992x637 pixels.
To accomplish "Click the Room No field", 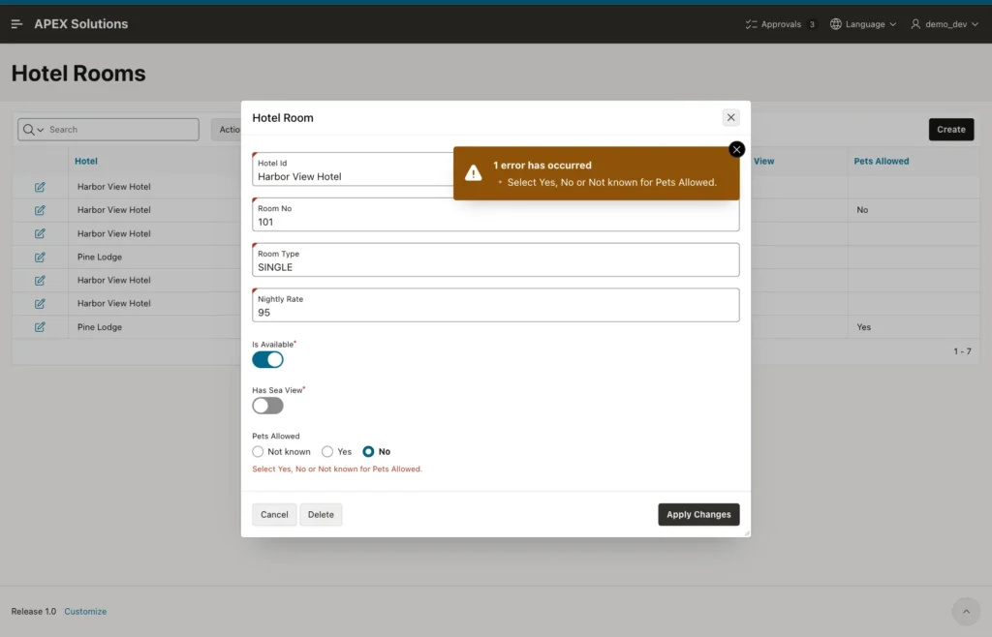I will [x=495, y=215].
